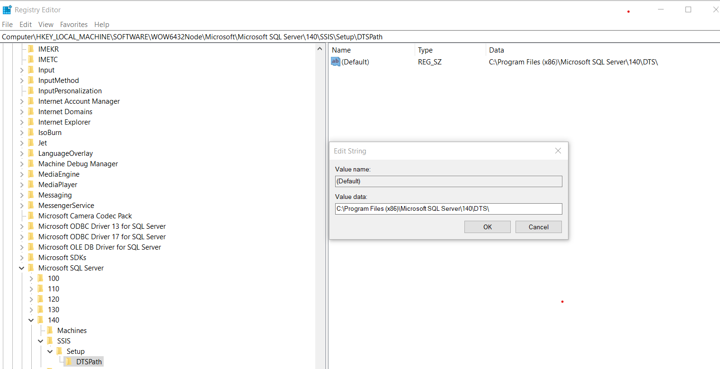Image resolution: width=720 pixels, height=369 pixels.
Task: Click the string value icon next to (Default)
Action: pos(335,62)
